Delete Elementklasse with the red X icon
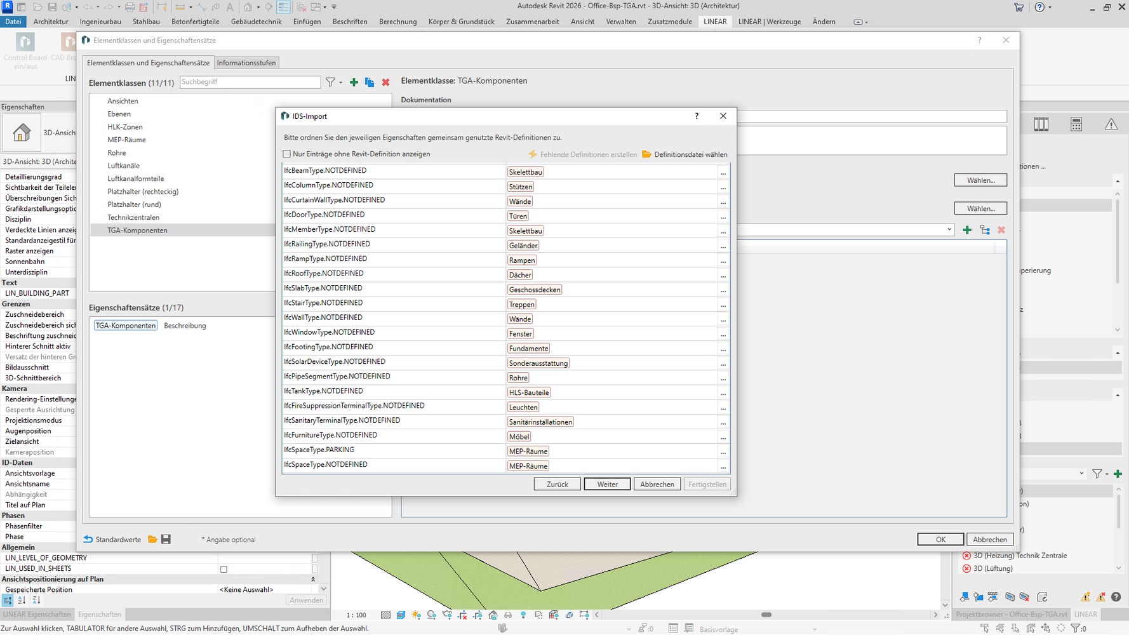The image size is (1129, 635). coord(385,83)
